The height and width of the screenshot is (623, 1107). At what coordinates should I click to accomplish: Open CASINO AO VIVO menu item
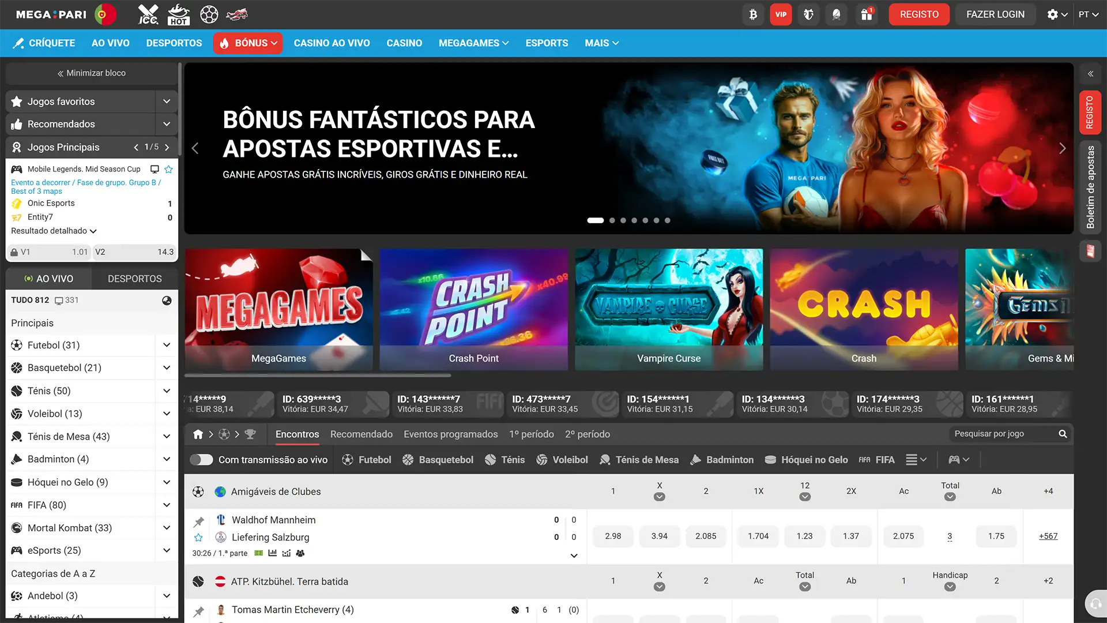pyautogui.click(x=332, y=43)
